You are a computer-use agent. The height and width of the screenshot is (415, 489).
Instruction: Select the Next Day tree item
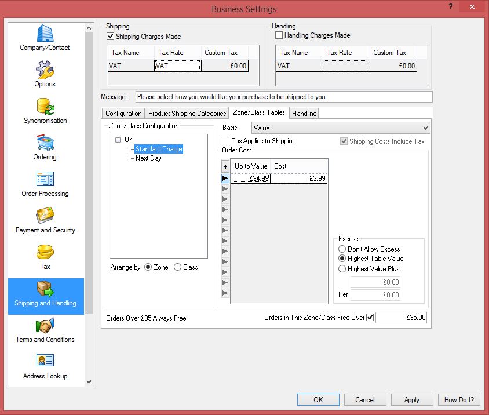[x=148, y=158]
